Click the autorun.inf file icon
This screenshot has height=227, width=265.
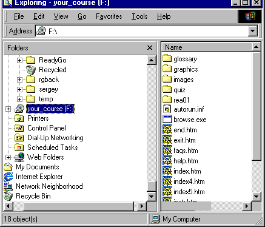point(167,109)
